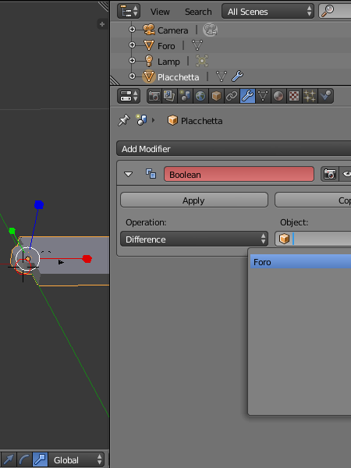Viewport: 351px width, 468px height.
Task: Choose Foro from the object list
Action: tap(300, 262)
